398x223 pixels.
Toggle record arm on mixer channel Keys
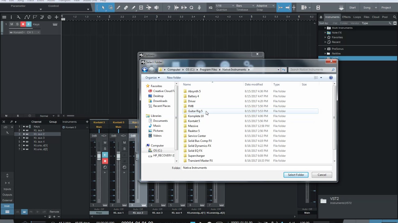105,161
